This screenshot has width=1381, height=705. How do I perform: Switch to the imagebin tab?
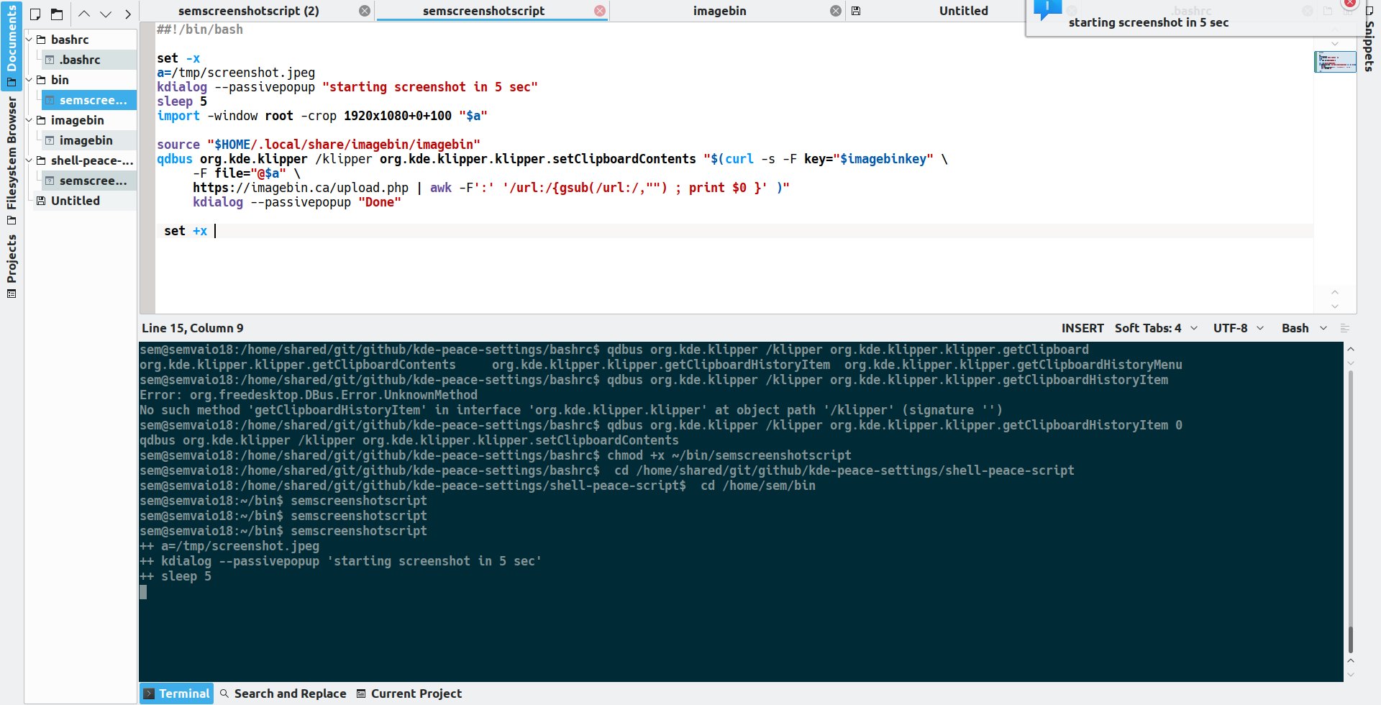(x=719, y=11)
